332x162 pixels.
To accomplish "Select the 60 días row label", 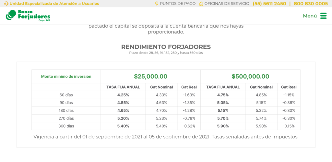I will pyautogui.click(x=66, y=95).
